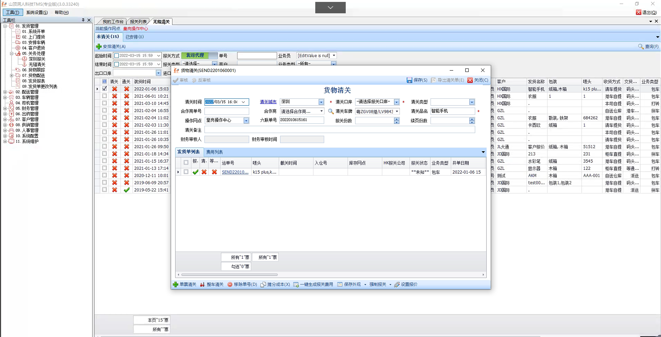Switch to the 费用列表 tab
Viewport: 661px width, 337px height.
click(x=214, y=152)
